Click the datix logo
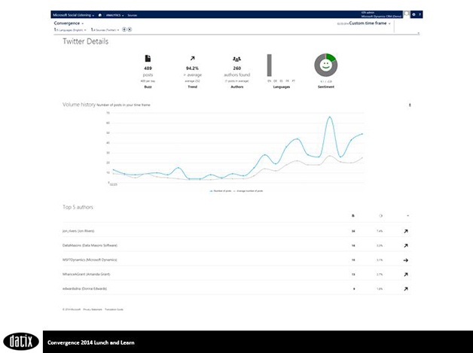The width and height of the screenshot is (473, 353). point(21,342)
